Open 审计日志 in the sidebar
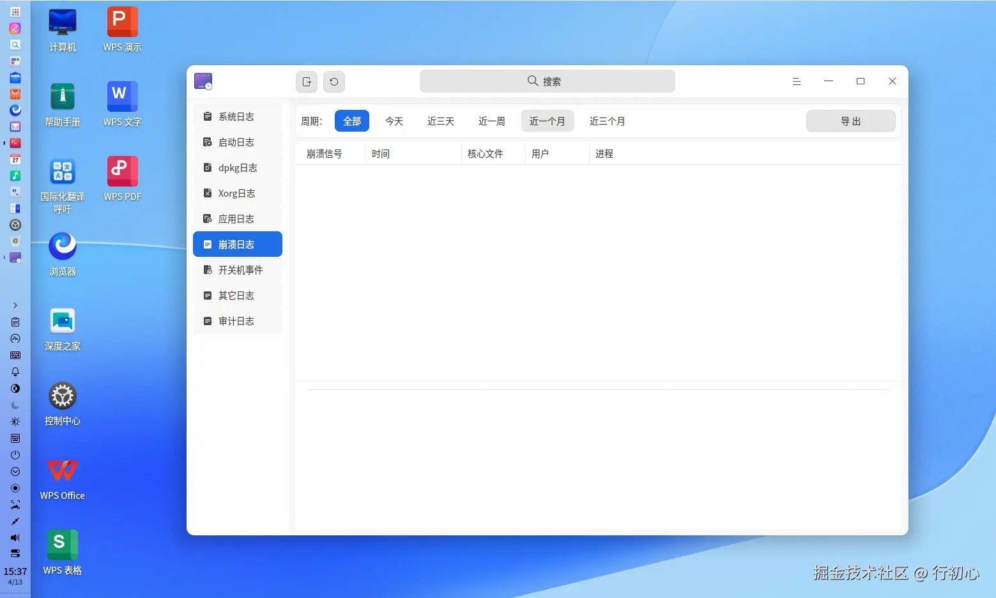This screenshot has height=598, width=996. (x=238, y=321)
